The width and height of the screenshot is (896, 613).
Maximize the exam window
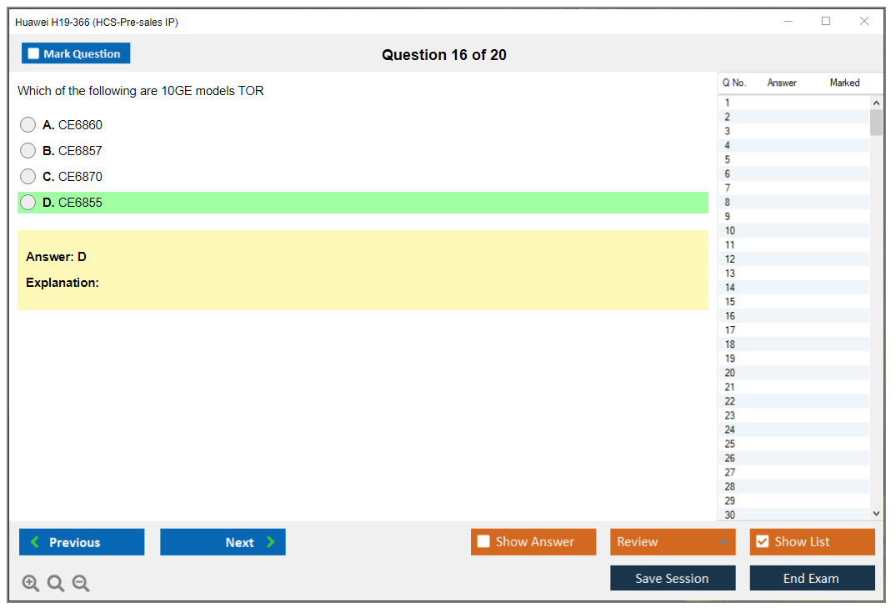[x=826, y=22]
